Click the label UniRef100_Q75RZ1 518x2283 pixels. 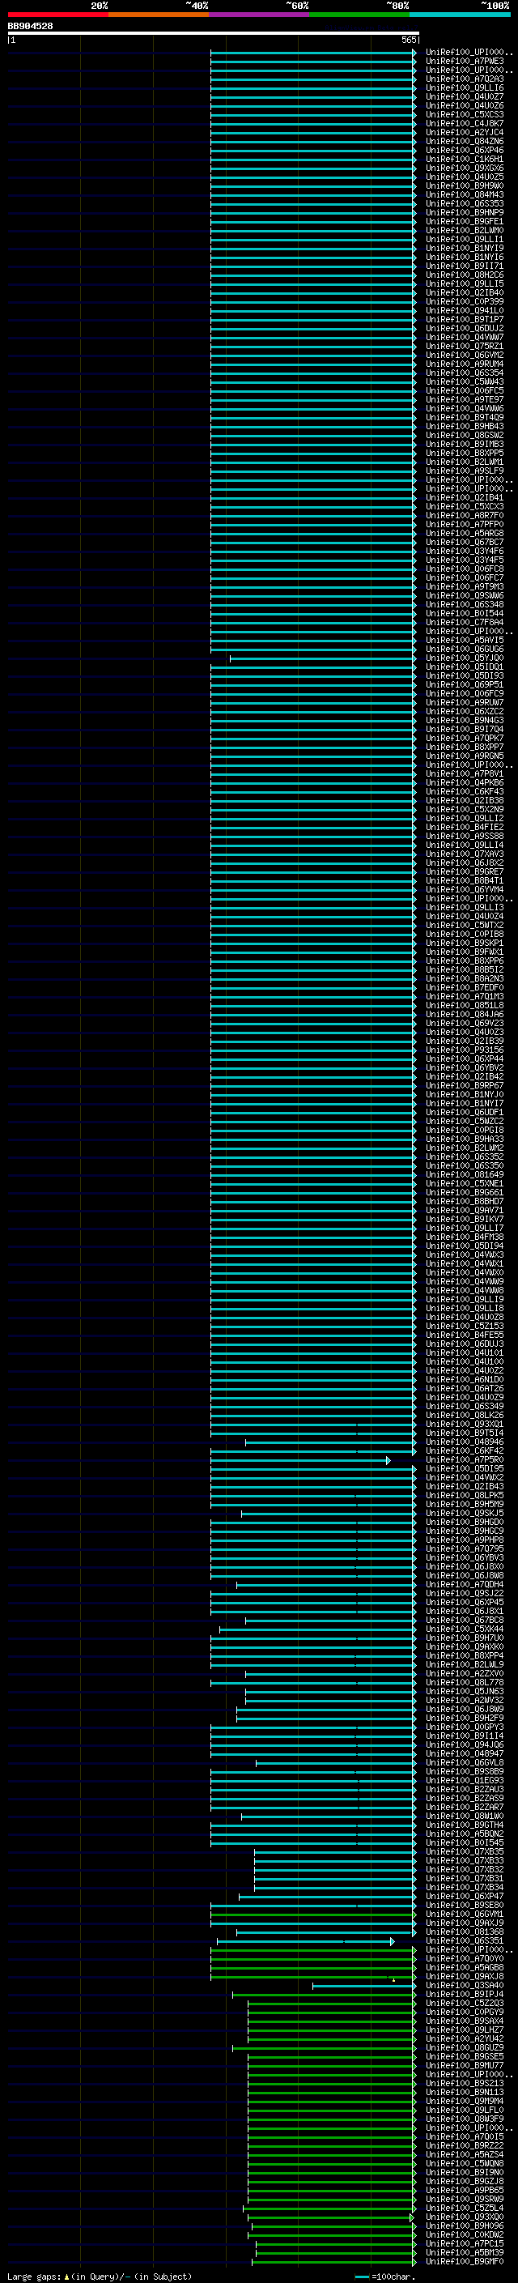click(465, 346)
